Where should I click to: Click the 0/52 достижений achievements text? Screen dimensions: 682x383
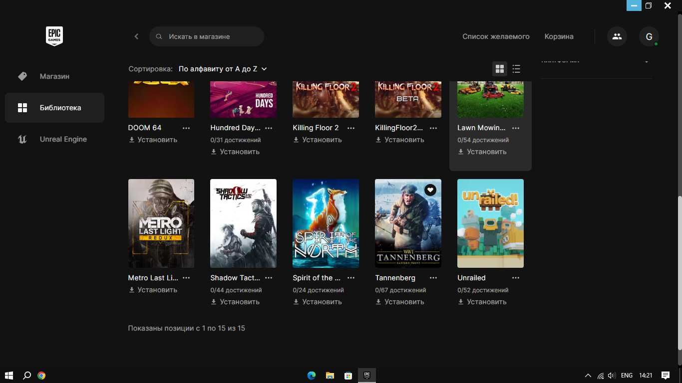click(483, 290)
